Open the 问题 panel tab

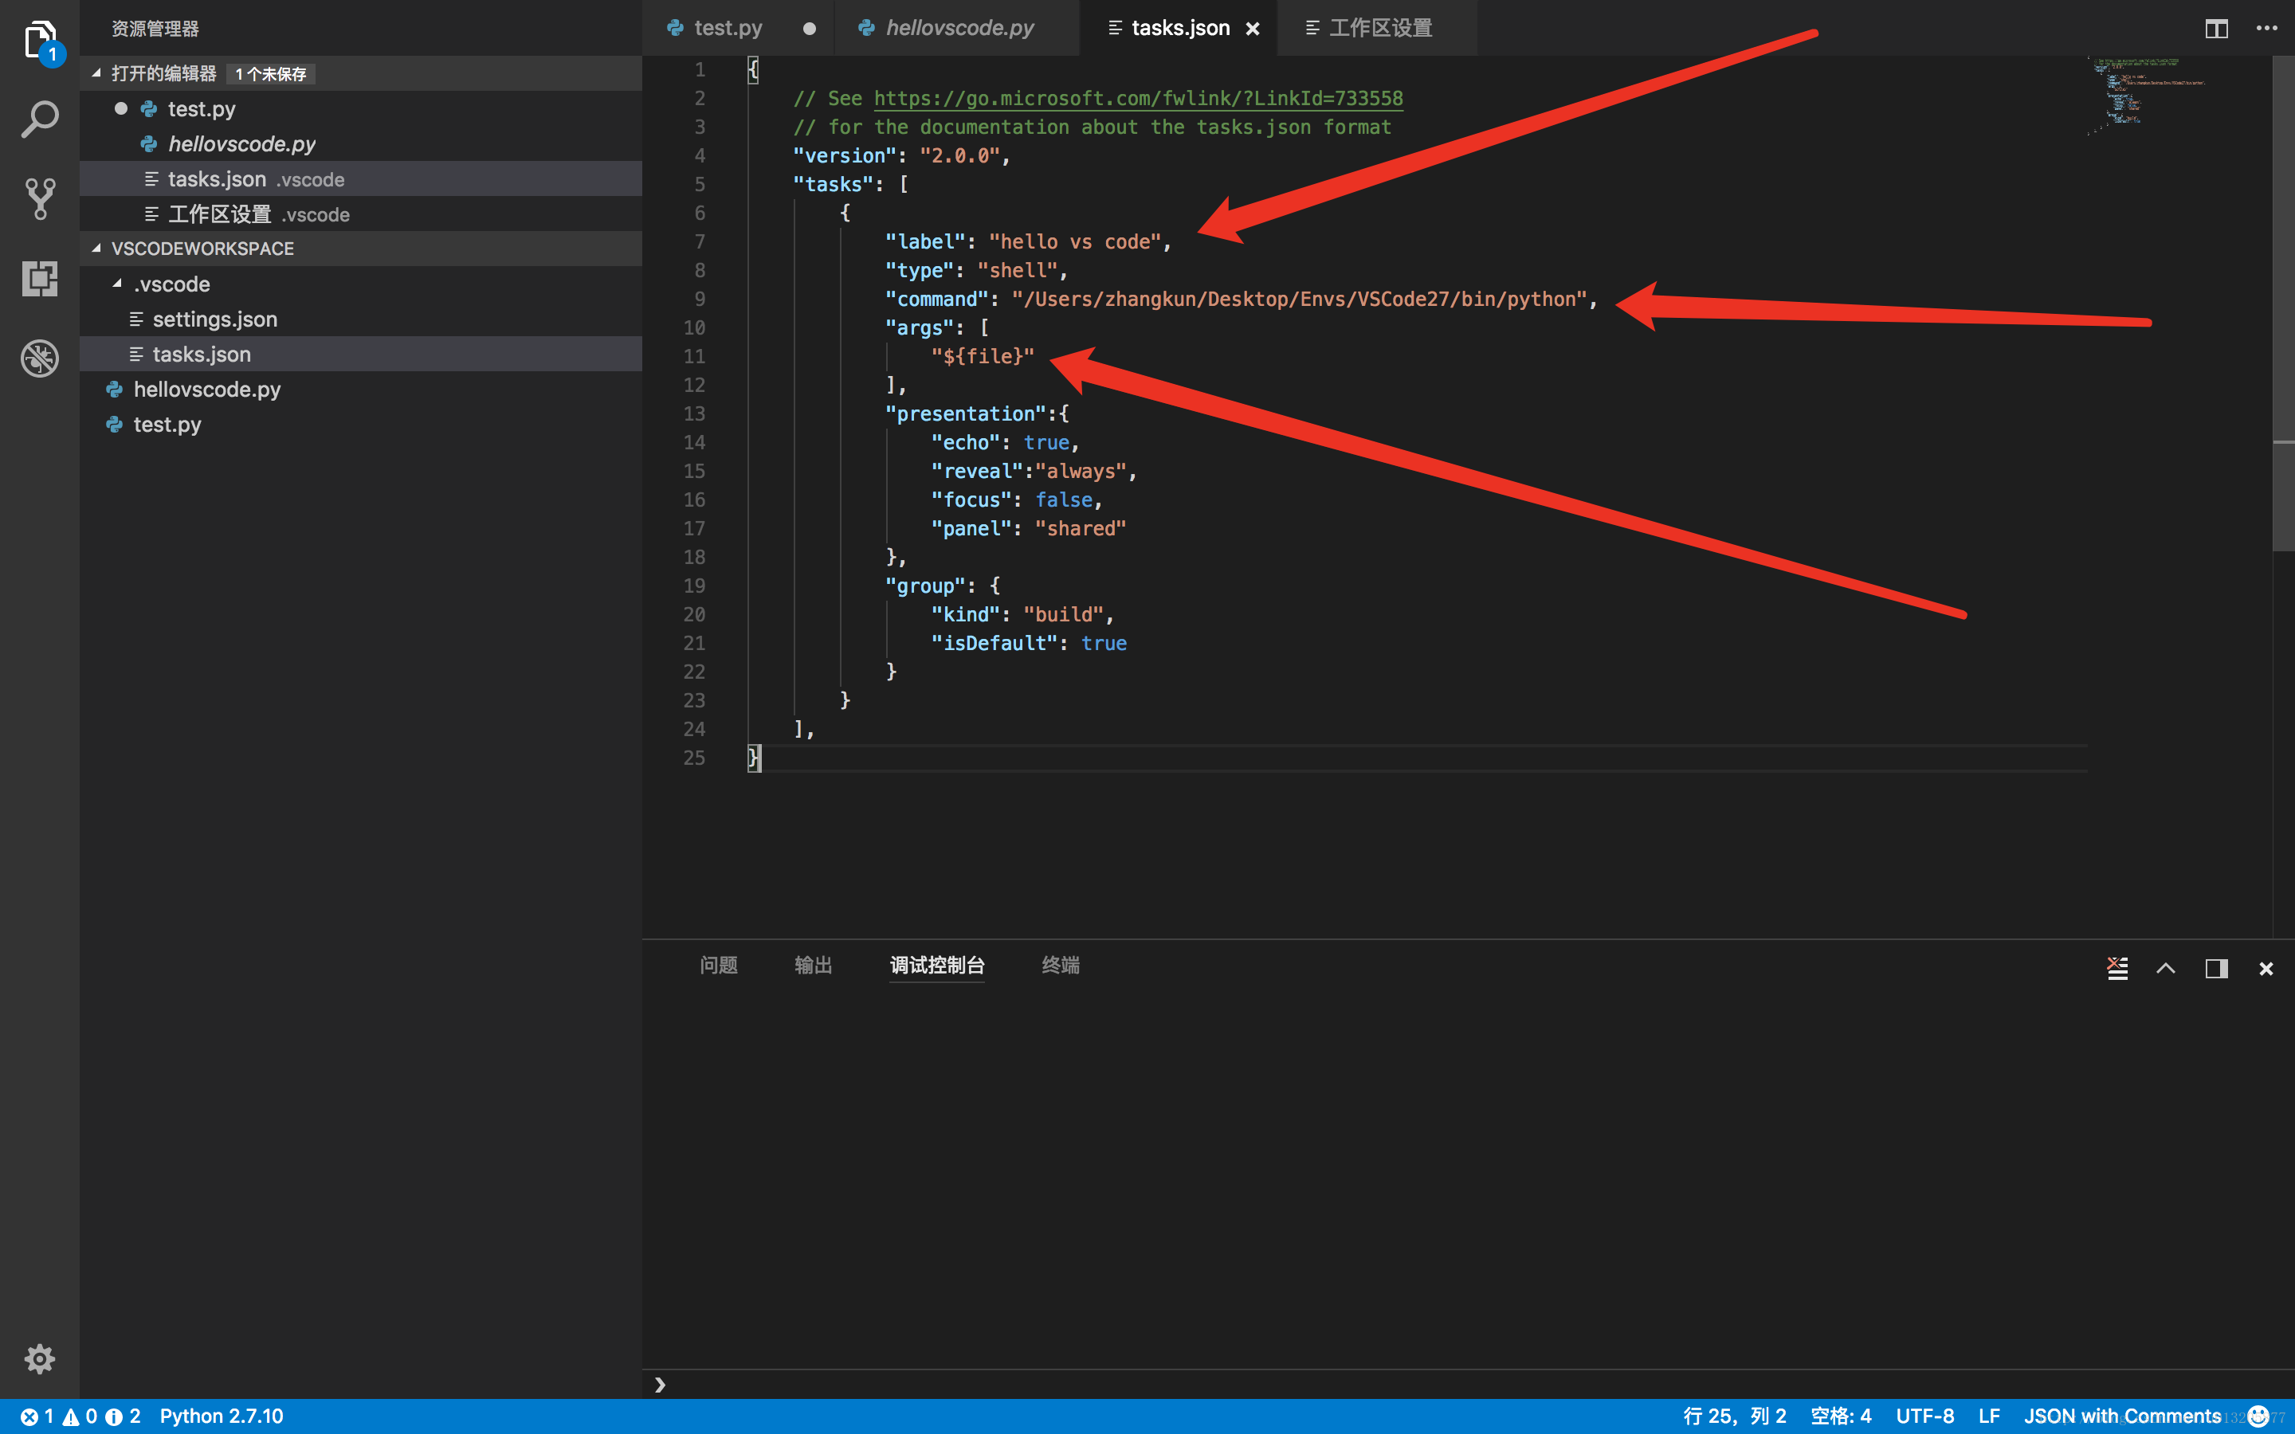[x=718, y=966]
